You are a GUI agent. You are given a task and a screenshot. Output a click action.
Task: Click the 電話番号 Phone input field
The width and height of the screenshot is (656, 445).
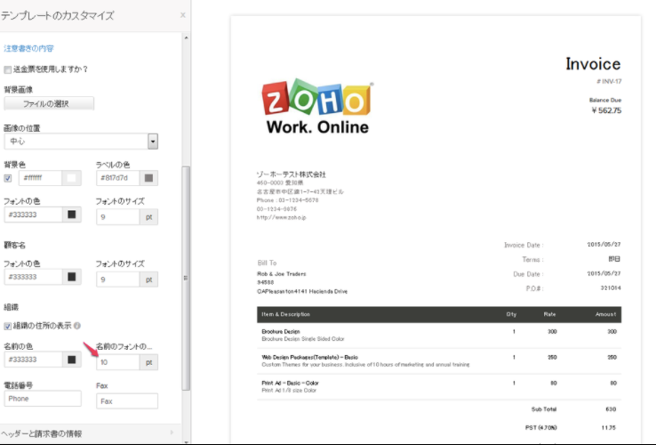[43, 399]
